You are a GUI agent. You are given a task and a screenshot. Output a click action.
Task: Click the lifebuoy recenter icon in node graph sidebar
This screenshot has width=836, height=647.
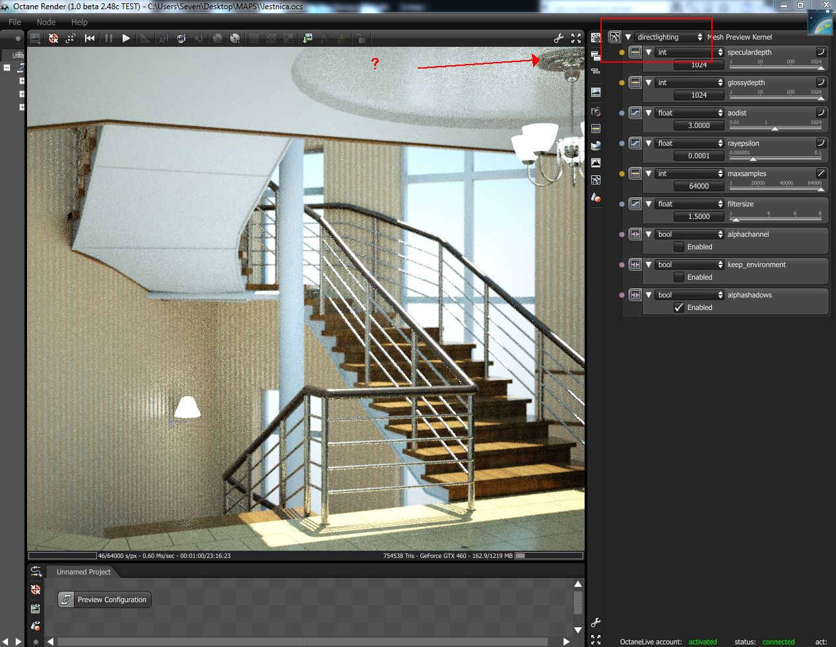click(36, 590)
